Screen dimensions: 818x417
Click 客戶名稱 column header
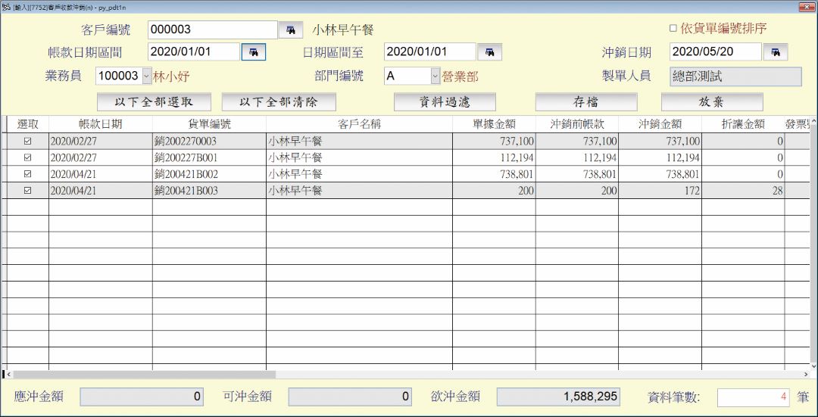(360, 124)
